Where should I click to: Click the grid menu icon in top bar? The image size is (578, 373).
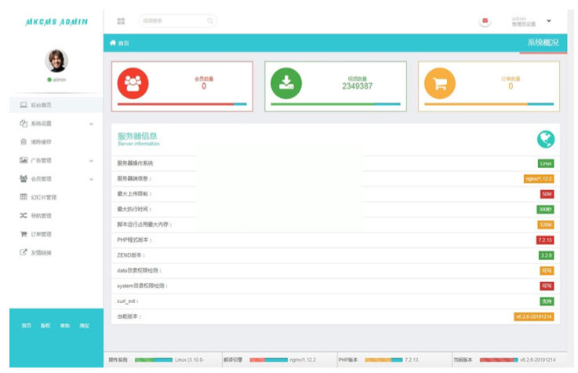[121, 21]
